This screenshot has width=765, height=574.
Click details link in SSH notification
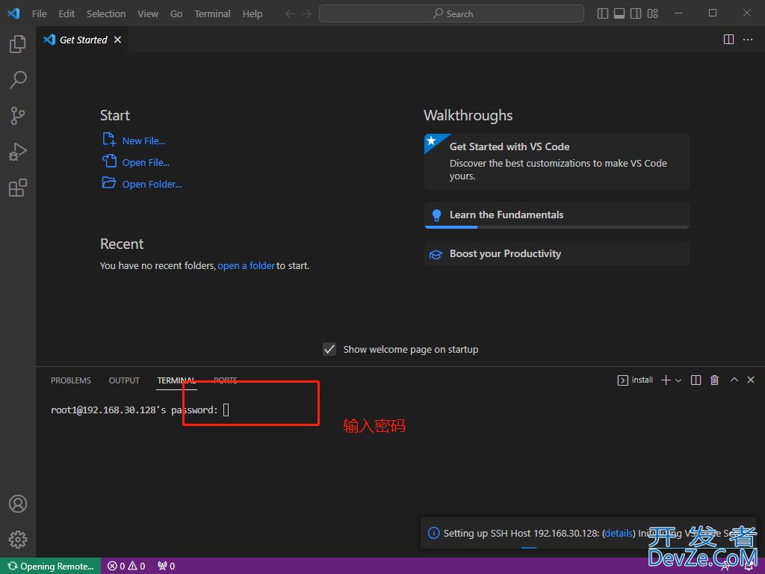pos(619,534)
